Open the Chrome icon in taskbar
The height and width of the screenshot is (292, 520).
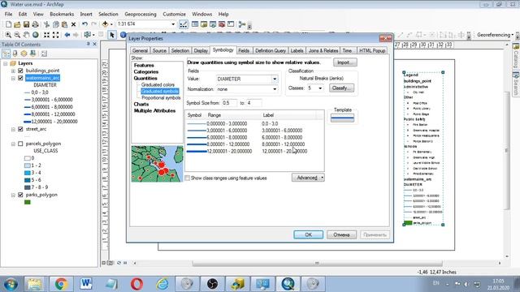[62, 284]
